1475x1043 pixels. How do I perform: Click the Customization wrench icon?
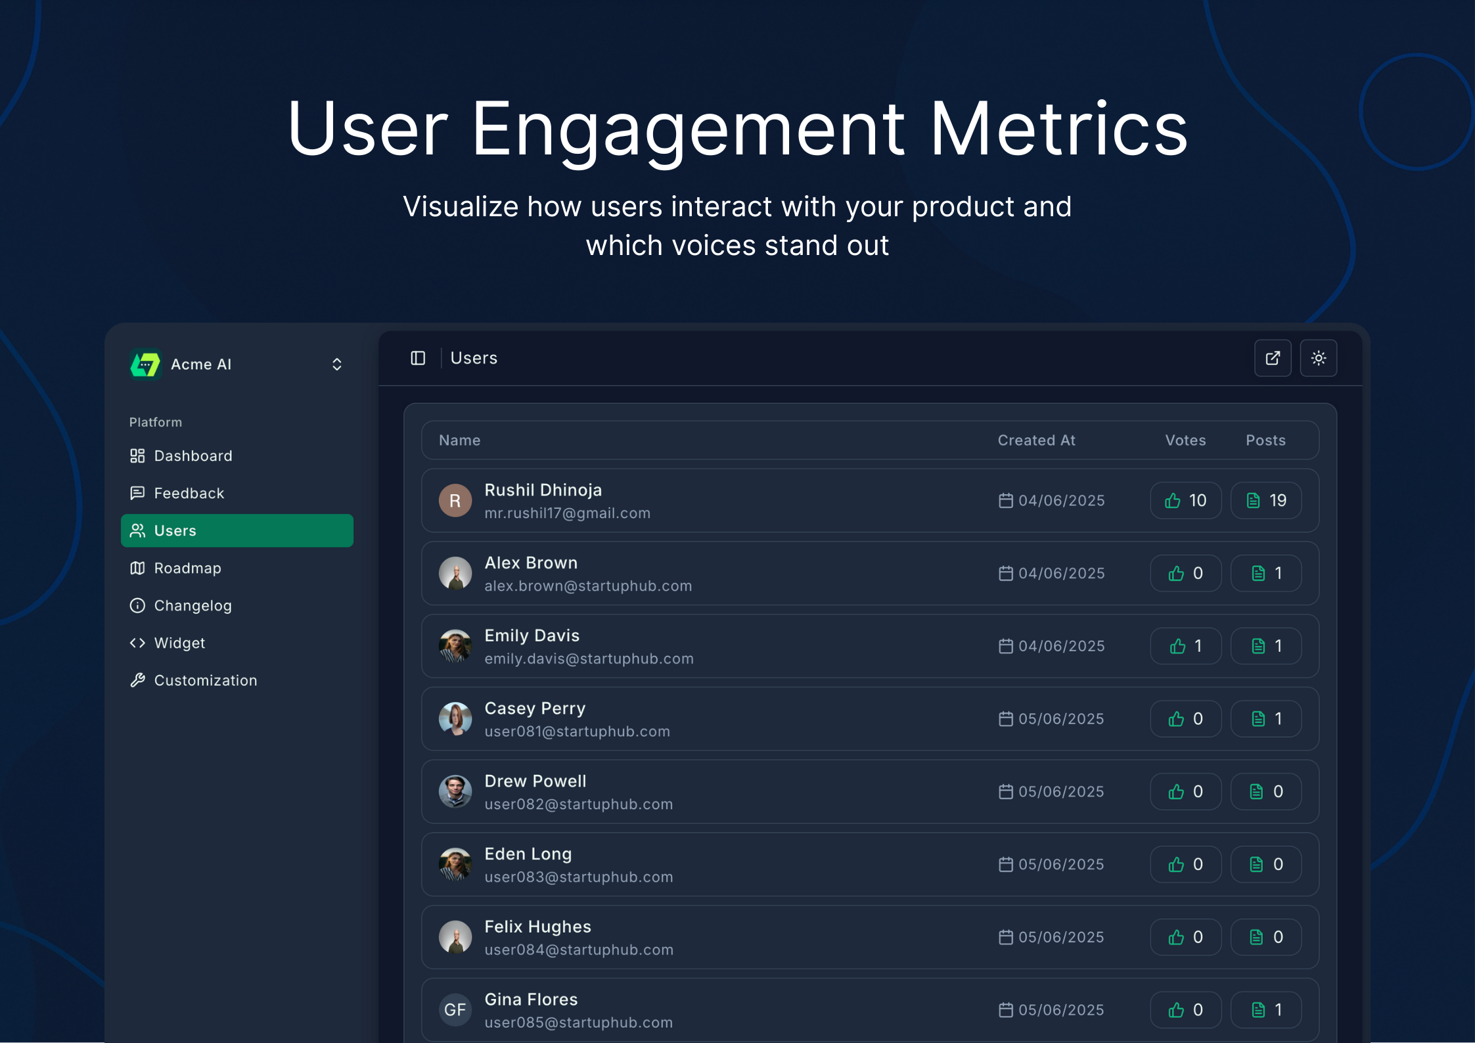coord(137,681)
